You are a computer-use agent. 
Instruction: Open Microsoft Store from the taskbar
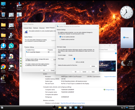point(65,108)
